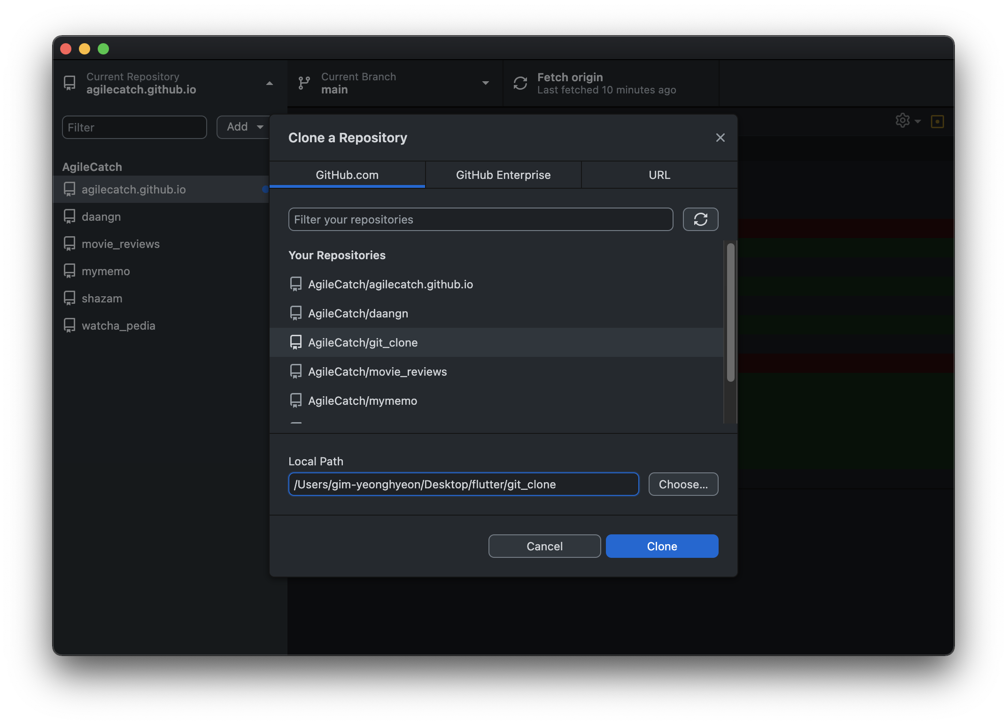Click Fetch origin in the toolbar
Viewport: 1007px width, 725px height.
click(x=611, y=83)
